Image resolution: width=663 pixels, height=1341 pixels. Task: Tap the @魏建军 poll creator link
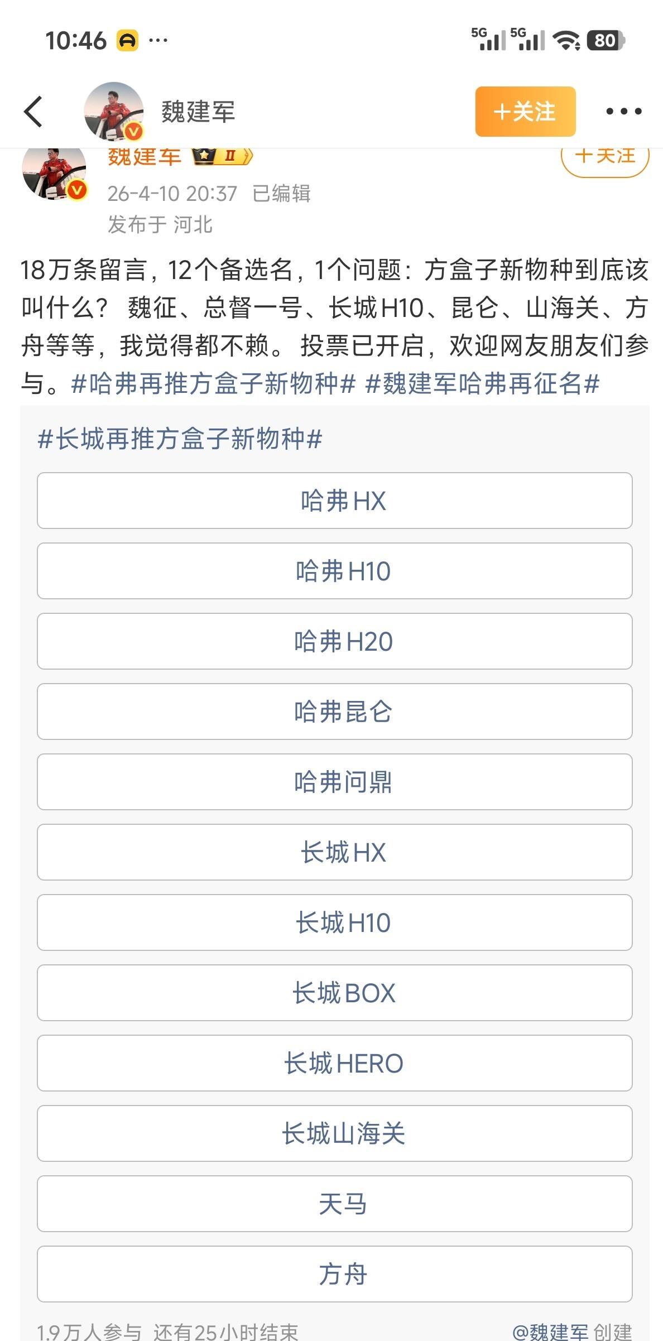550,1332
